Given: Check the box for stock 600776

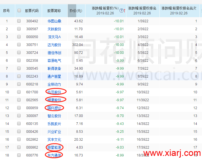Looking at the screenshot, I should click(19, 155).
